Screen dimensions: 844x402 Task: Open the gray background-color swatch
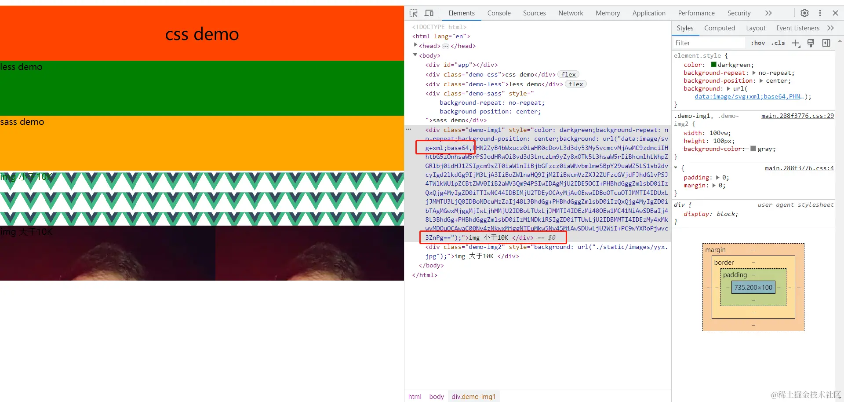(x=753, y=149)
